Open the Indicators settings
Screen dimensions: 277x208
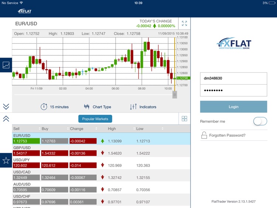[143, 107]
